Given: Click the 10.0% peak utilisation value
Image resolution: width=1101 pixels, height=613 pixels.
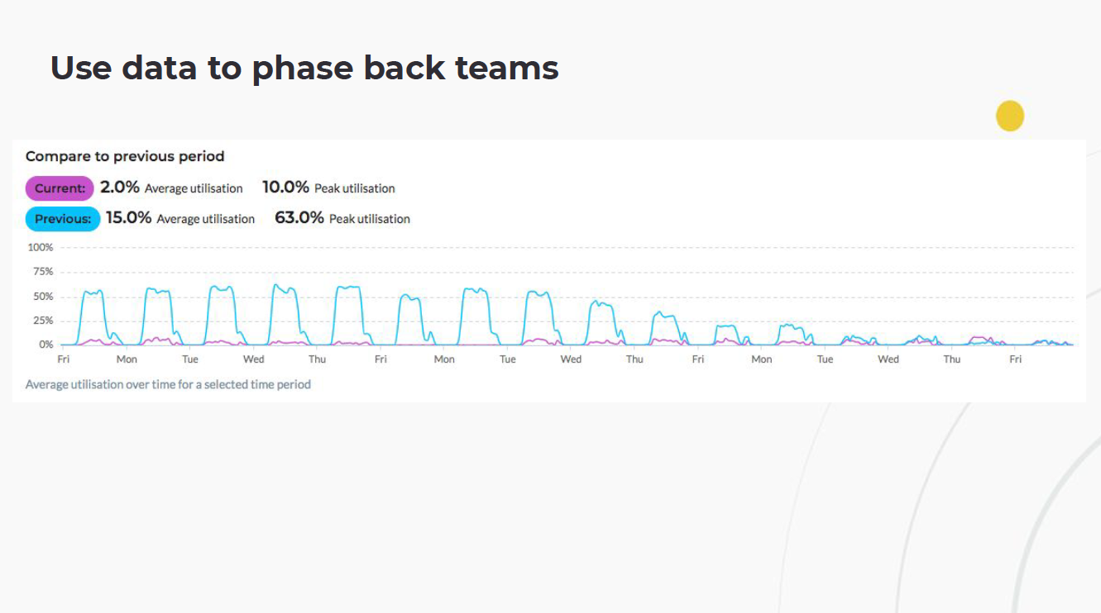Looking at the screenshot, I should point(285,188).
